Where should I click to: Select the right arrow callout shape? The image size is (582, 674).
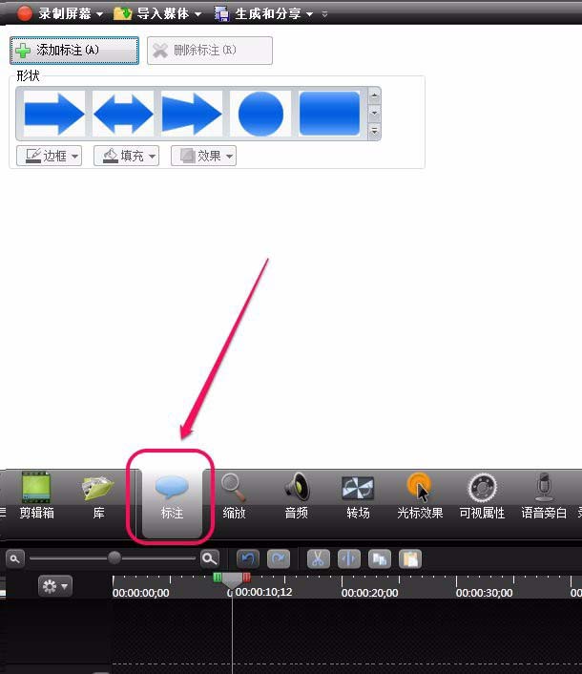(54, 114)
